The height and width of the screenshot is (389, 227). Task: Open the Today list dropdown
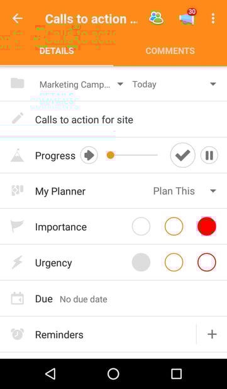(x=174, y=84)
